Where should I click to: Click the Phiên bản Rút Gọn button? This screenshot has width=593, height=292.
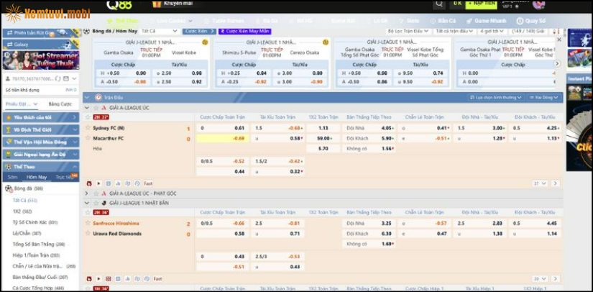point(41,33)
